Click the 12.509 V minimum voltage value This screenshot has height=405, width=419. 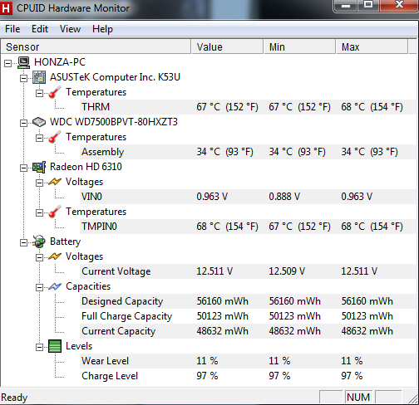coord(287,271)
